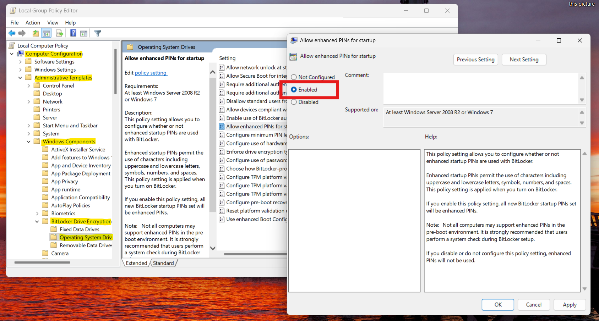Click the Back navigation arrow in the toolbar
The width and height of the screenshot is (599, 321).
(x=12, y=33)
